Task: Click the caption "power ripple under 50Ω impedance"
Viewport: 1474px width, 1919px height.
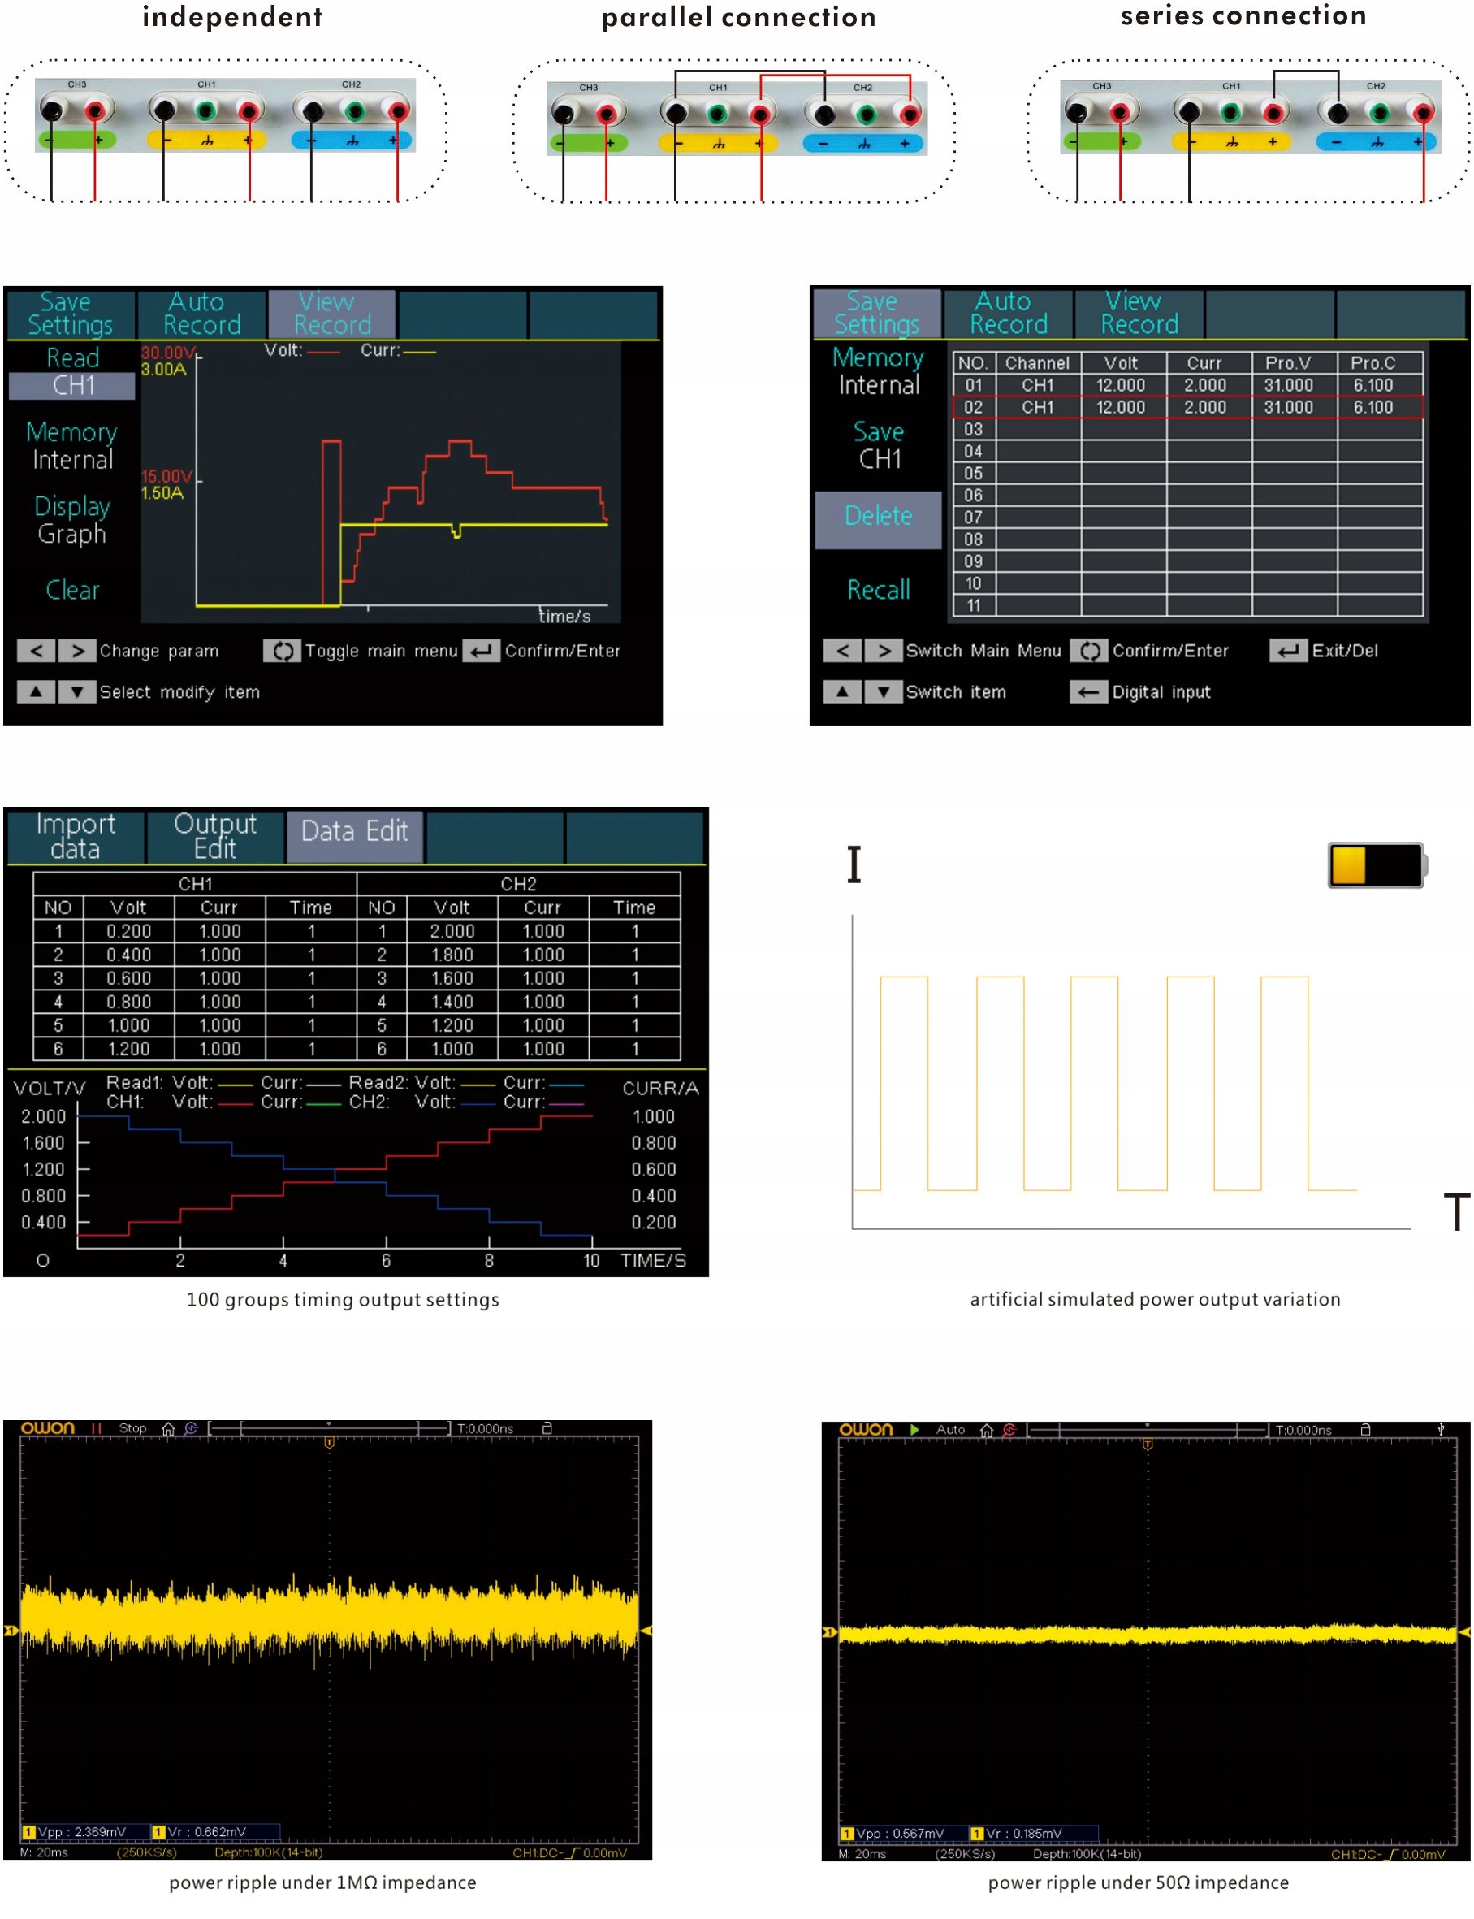Action: point(1139,1882)
